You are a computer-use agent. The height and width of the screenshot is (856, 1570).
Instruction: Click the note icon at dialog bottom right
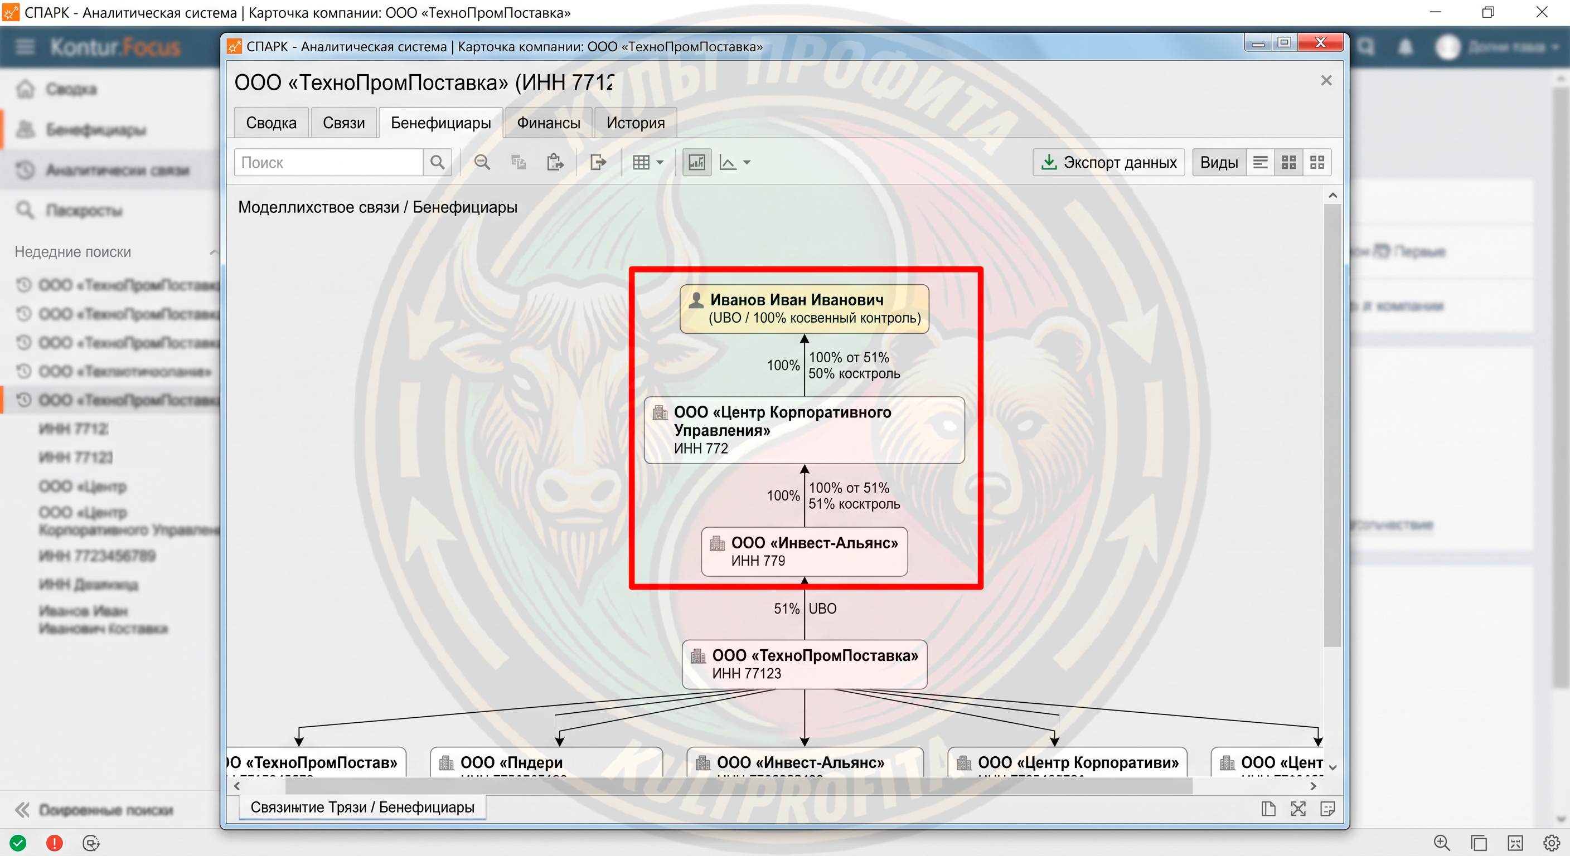[1327, 809]
